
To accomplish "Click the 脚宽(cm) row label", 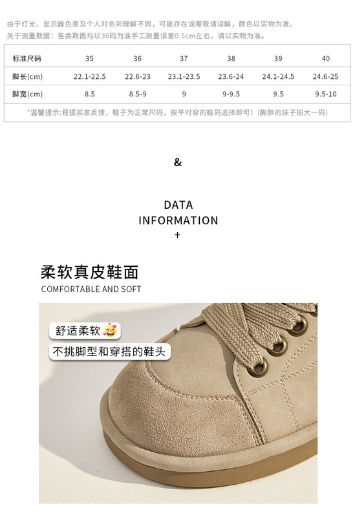I will pyautogui.click(x=27, y=94).
